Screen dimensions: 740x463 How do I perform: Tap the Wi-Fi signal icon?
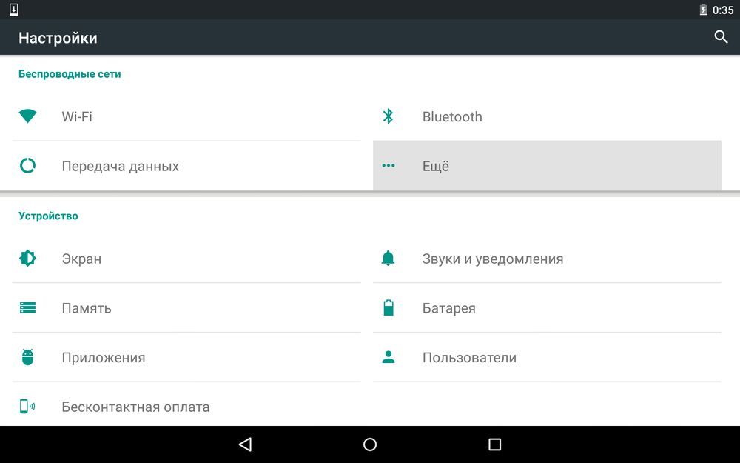pyautogui.click(x=27, y=116)
